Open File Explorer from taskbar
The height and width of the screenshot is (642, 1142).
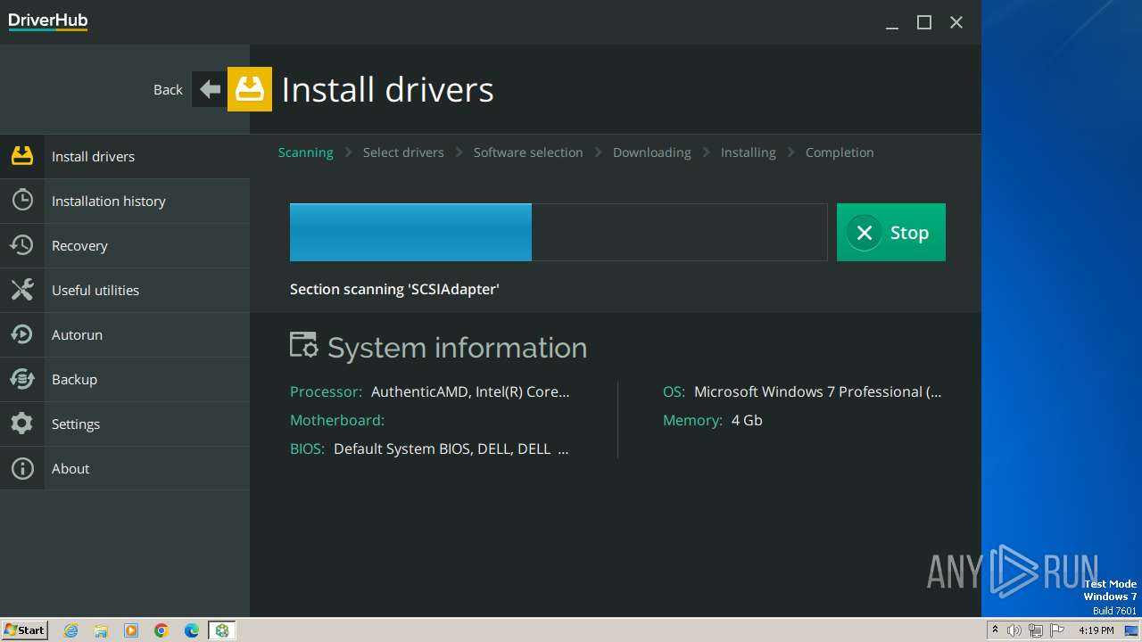tap(101, 630)
